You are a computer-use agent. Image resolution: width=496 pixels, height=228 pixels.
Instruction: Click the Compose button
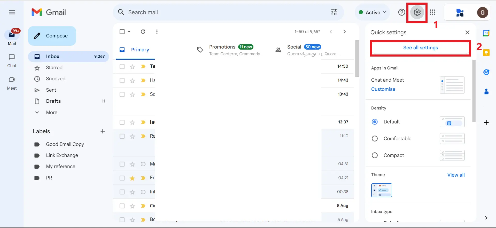coord(52,36)
